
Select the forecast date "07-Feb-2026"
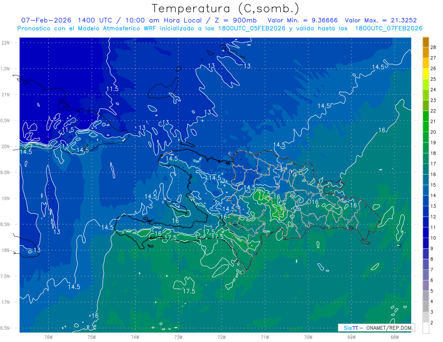(x=46, y=20)
